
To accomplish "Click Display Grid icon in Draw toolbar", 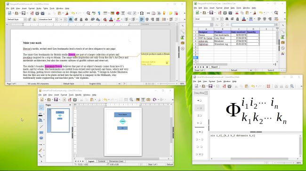I will 121,99.
